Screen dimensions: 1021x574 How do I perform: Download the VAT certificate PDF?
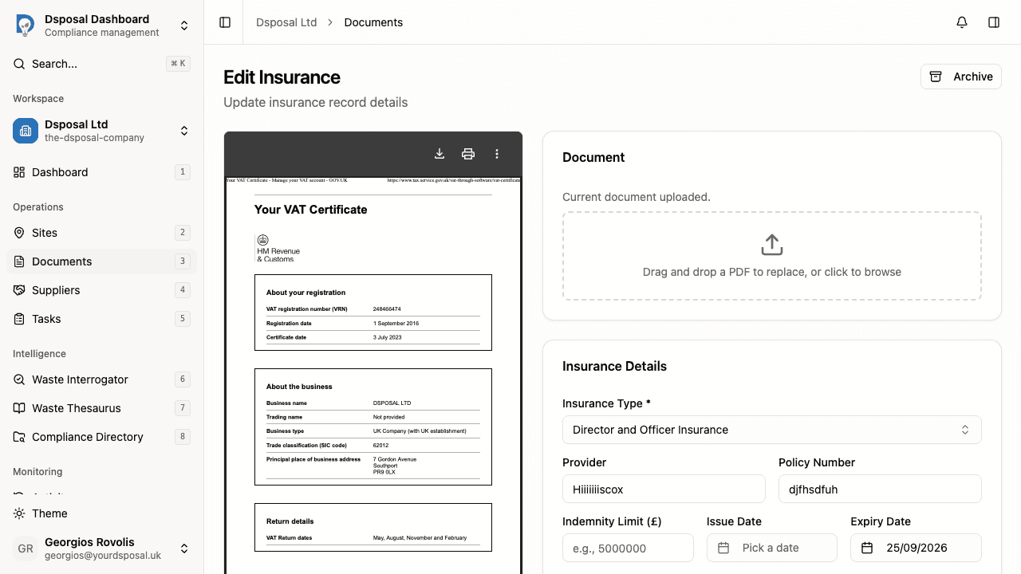click(x=439, y=153)
